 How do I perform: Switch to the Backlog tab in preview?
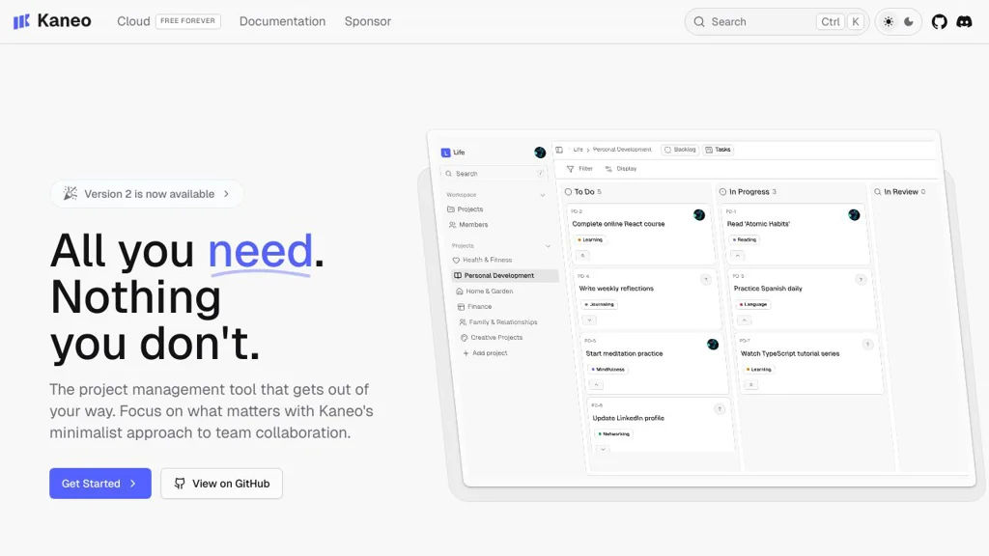pos(680,150)
